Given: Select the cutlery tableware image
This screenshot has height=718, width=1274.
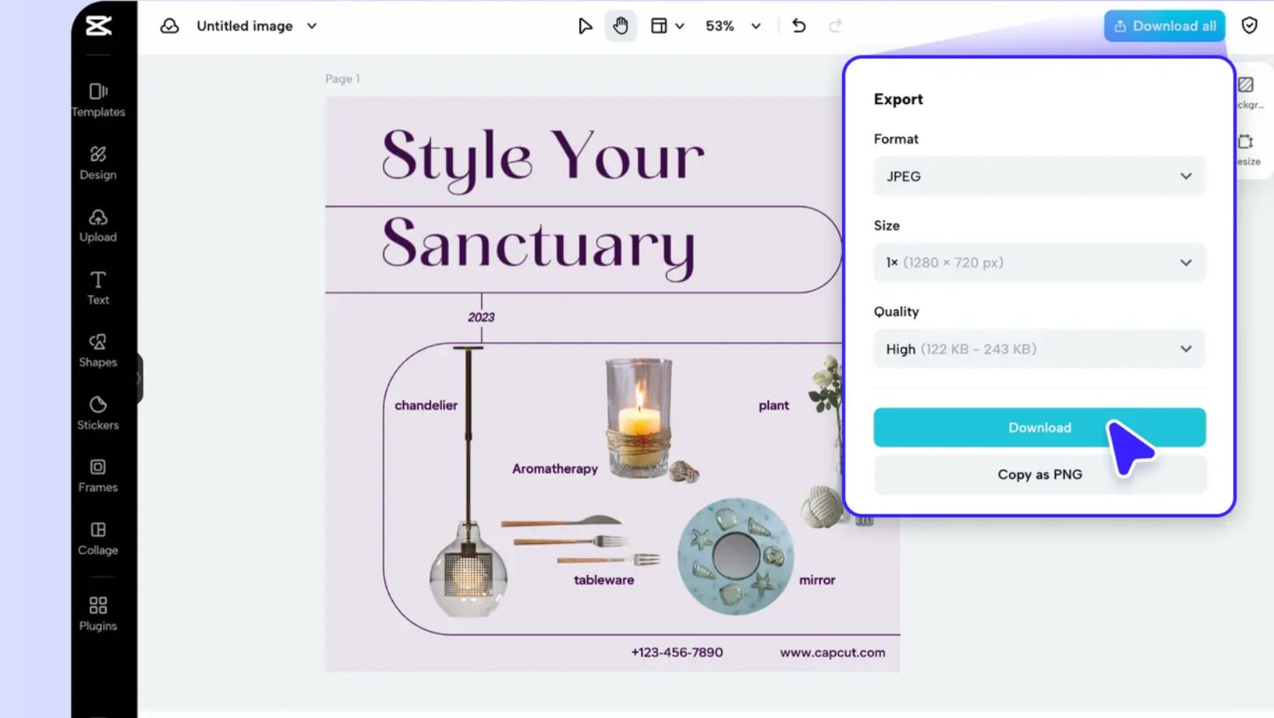Looking at the screenshot, I should tap(581, 541).
